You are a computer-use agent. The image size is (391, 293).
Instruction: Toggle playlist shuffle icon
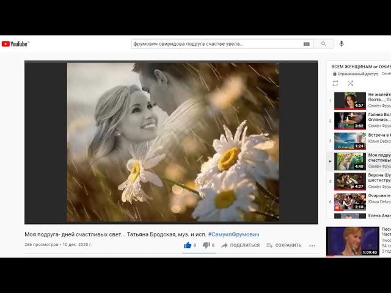pos(350,83)
